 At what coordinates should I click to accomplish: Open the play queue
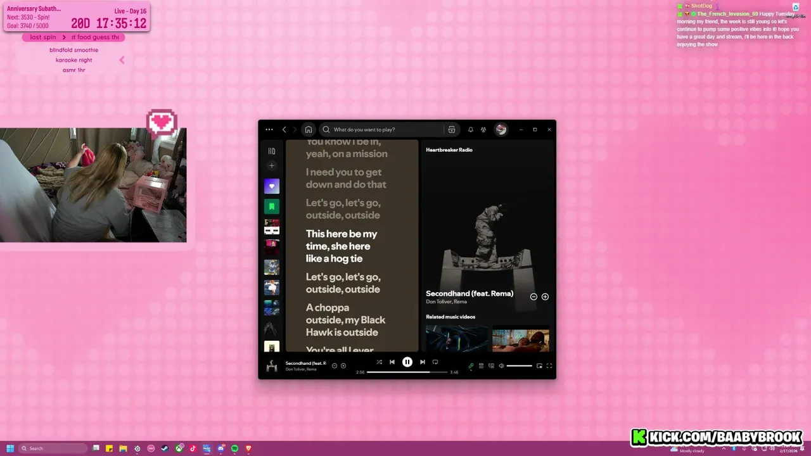tap(481, 366)
